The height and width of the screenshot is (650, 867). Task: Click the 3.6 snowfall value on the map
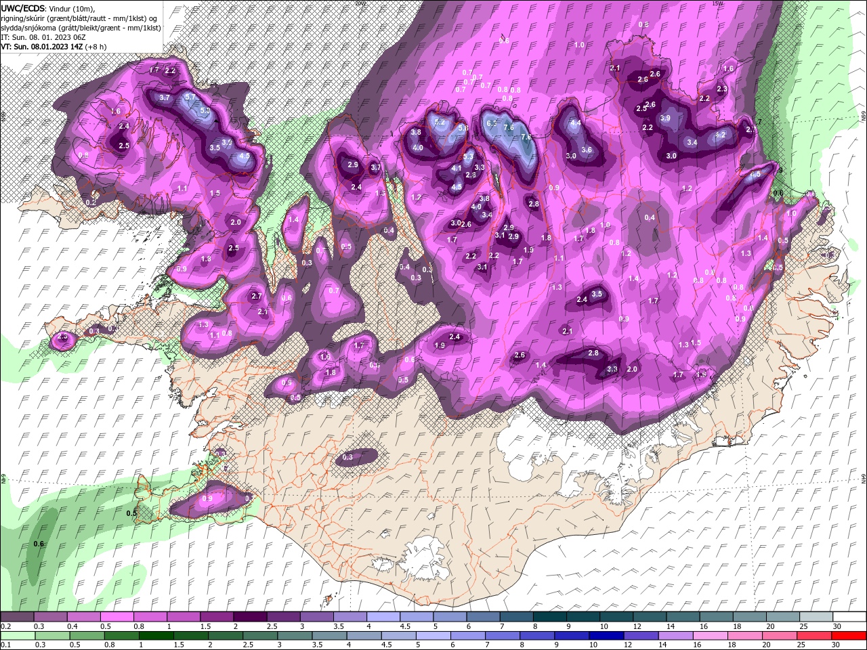coord(587,150)
